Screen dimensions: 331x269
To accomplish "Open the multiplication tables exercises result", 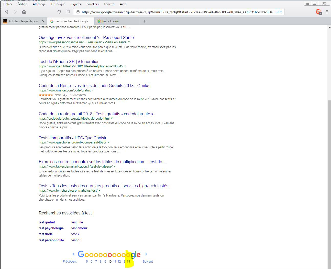I will 103,162.
